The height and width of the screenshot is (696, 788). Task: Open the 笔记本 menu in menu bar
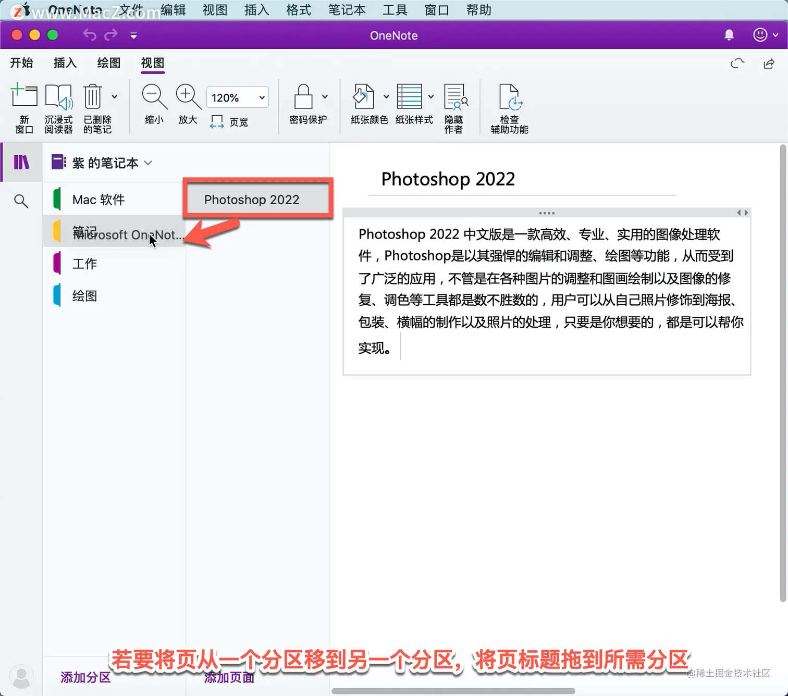tap(347, 10)
